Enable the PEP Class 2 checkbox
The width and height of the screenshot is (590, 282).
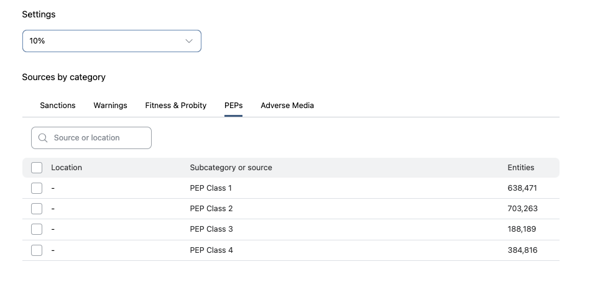pyautogui.click(x=37, y=209)
